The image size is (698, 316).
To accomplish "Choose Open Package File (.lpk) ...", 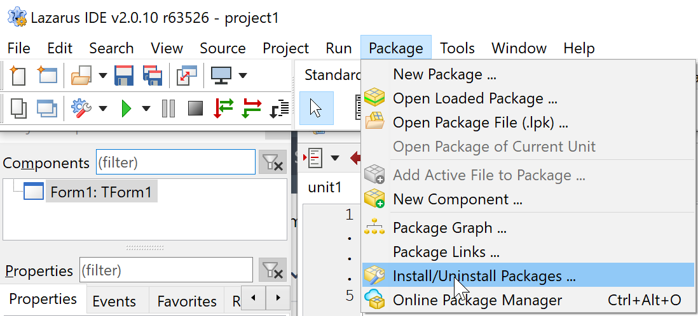I will pyautogui.click(x=528, y=122).
